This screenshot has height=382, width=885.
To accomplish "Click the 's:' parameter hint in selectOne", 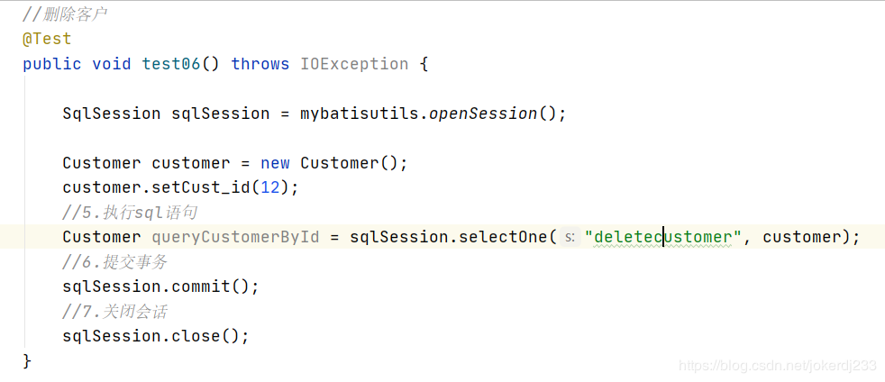I will coord(570,237).
